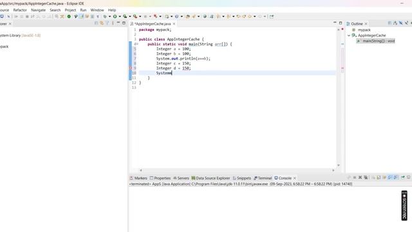
Task: Open the External Tools dropdown arrow
Action: click(x=140, y=16)
